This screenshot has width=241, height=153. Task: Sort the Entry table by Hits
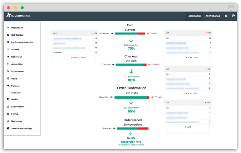pos(95,33)
